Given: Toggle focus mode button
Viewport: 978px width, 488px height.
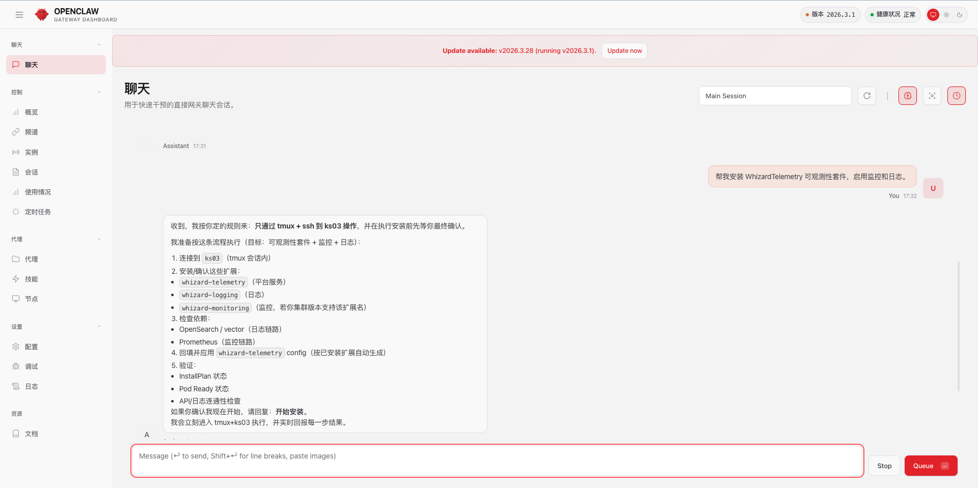Looking at the screenshot, I should pos(932,96).
